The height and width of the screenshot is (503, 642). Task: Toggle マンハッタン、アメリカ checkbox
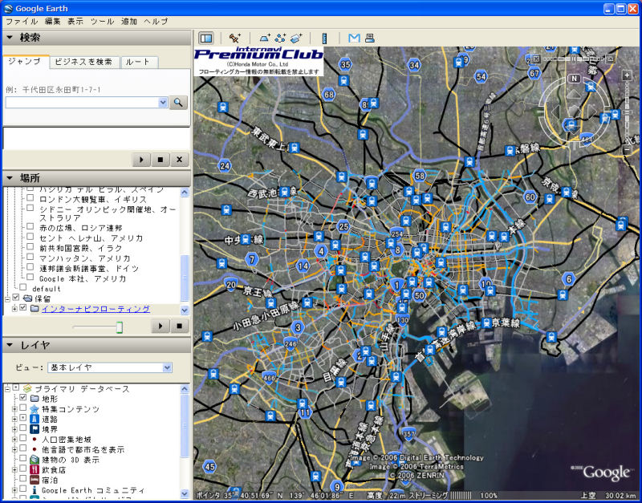tap(30, 257)
